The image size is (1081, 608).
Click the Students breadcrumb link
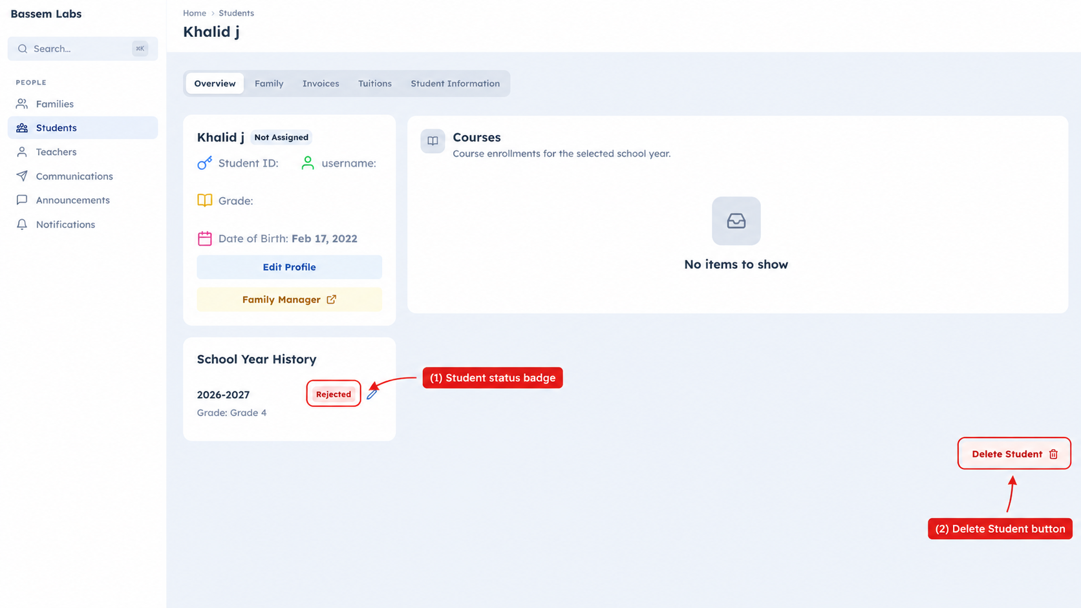[236, 13]
